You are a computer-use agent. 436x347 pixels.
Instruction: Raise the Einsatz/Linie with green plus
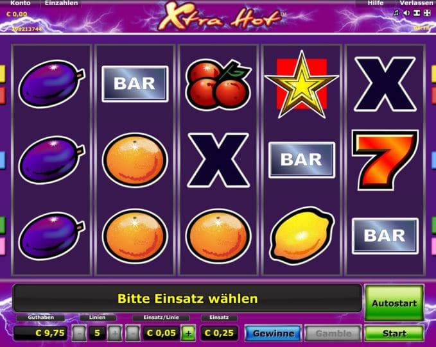coord(188,333)
